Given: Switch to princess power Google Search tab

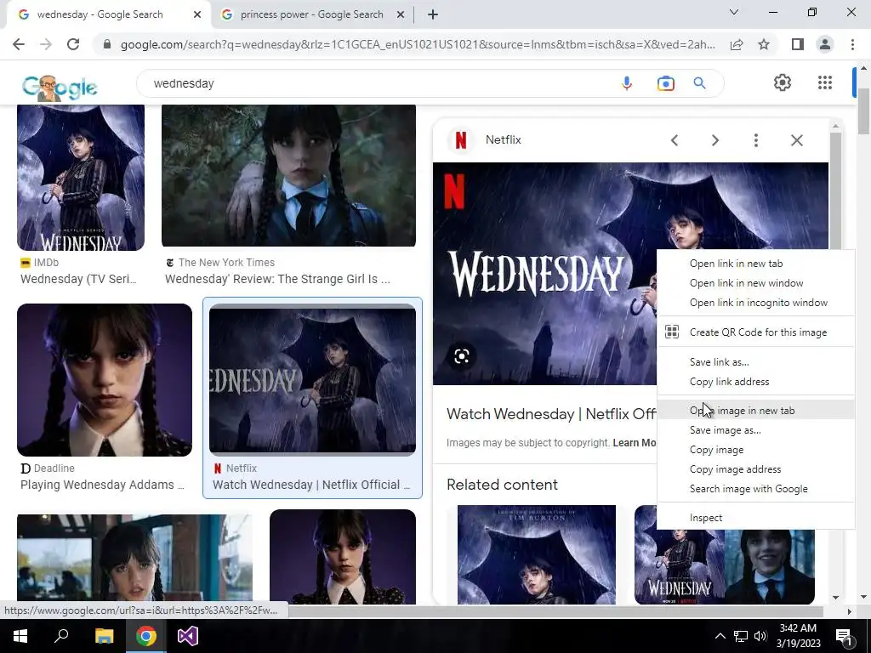Looking at the screenshot, I should 312,14.
